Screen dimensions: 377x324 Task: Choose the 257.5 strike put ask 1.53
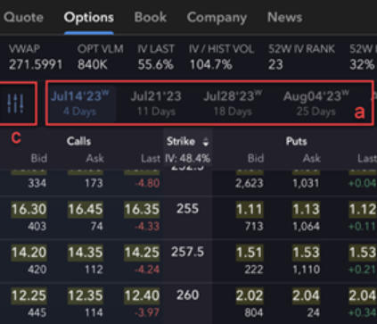[x=306, y=253]
